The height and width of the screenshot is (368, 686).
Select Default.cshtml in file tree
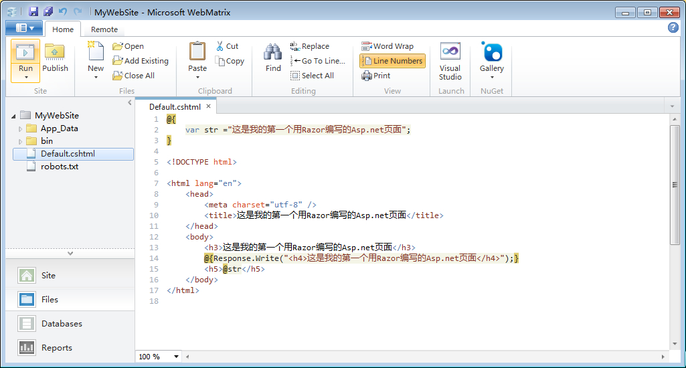coord(73,154)
